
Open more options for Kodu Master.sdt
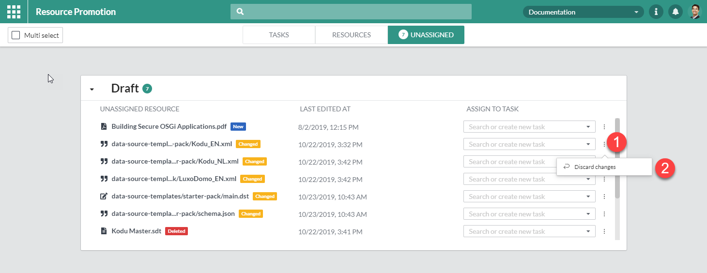(604, 231)
